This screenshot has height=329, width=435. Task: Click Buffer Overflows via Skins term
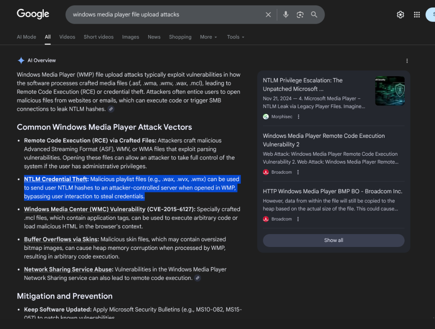tap(61, 239)
